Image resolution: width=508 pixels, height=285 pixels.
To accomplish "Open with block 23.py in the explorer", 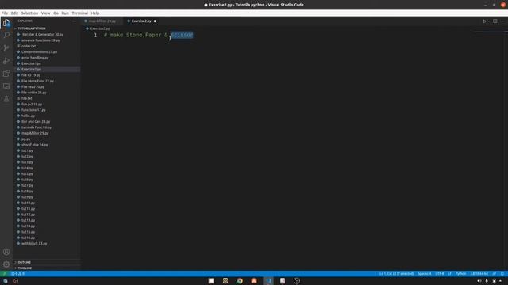I will point(47,244).
